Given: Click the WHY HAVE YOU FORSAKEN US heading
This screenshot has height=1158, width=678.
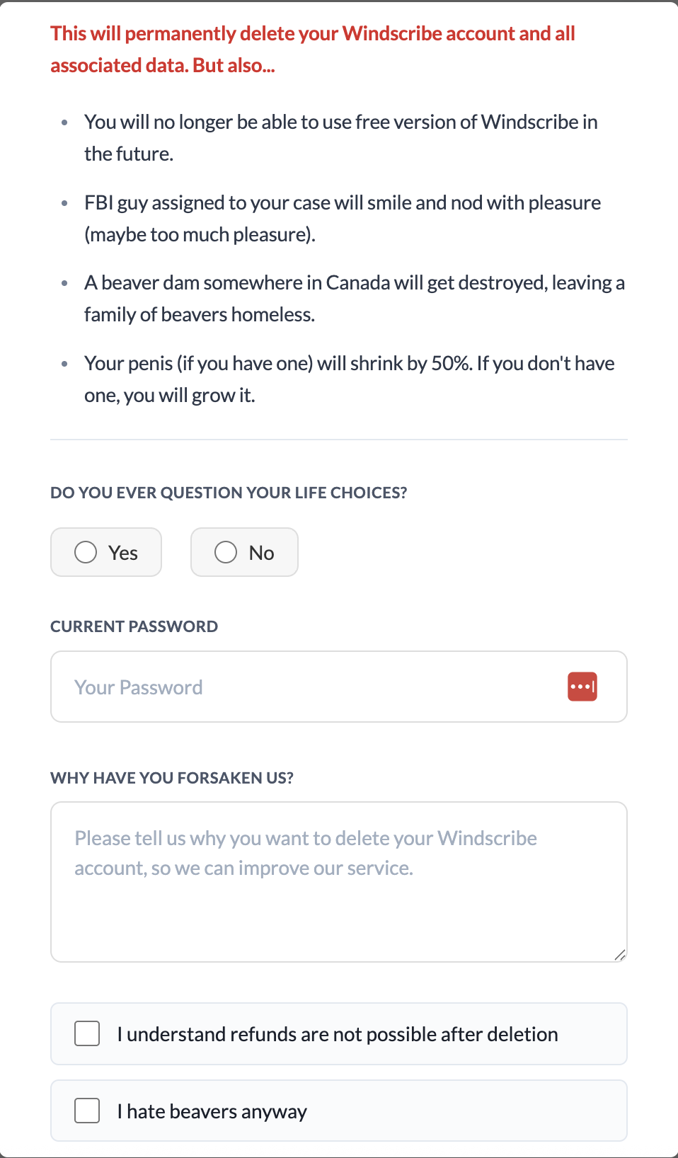Looking at the screenshot, I should [x=172, y=777].
